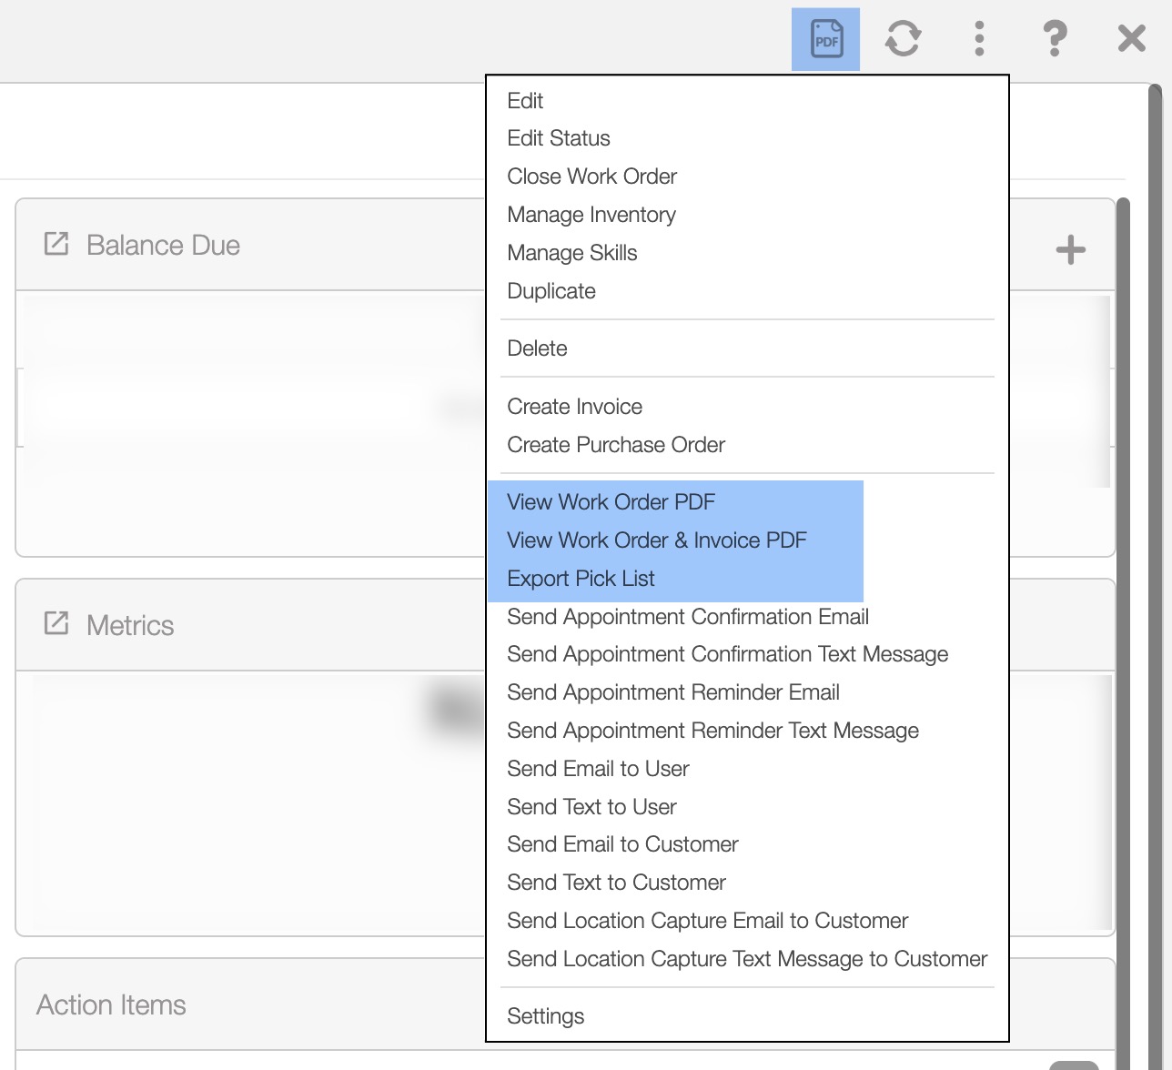Choose Send Email to Customer
Screen dimensions: 1172x1070
click(622, 844)
